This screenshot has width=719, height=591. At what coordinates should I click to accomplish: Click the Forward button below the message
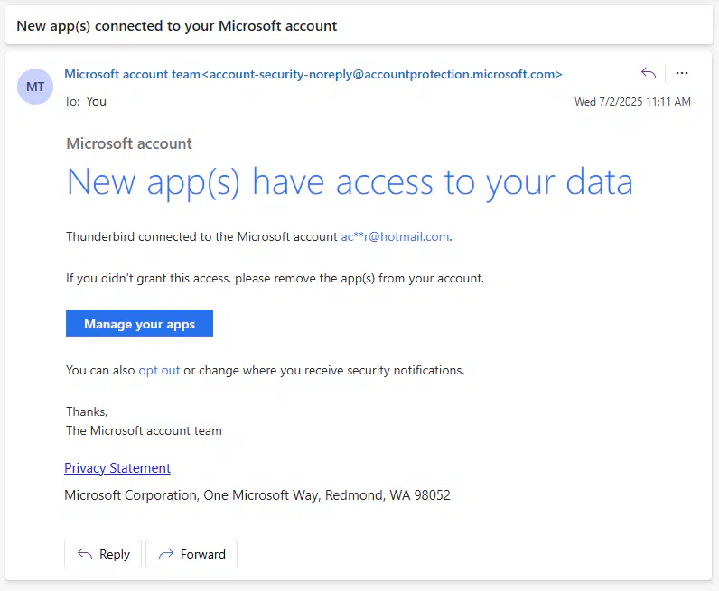(x=191, y=554)
